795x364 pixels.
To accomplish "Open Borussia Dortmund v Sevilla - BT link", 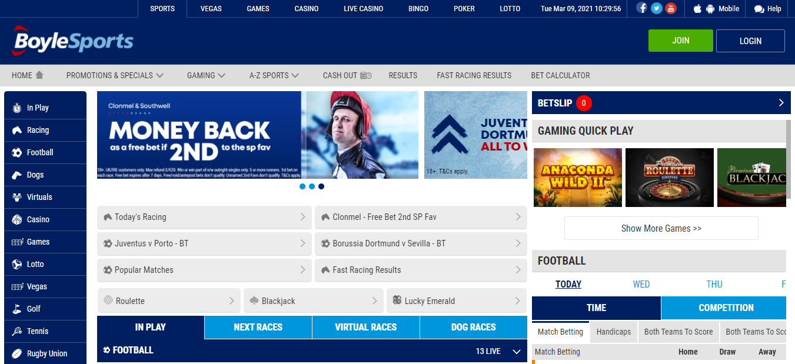I will tap(421, 243).
